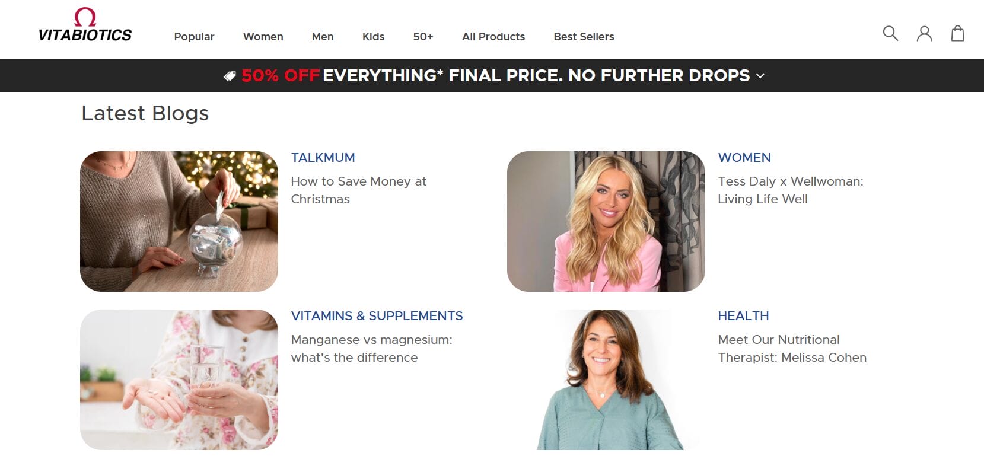Open the shopping bag icon
Image resolution: width=984 pixels, height=472 pixels.
957,33
